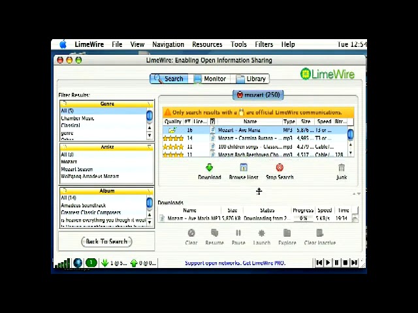The image size is (418, 313).
Task: Click the Artist filter header
Action: [x=107, y=147]
